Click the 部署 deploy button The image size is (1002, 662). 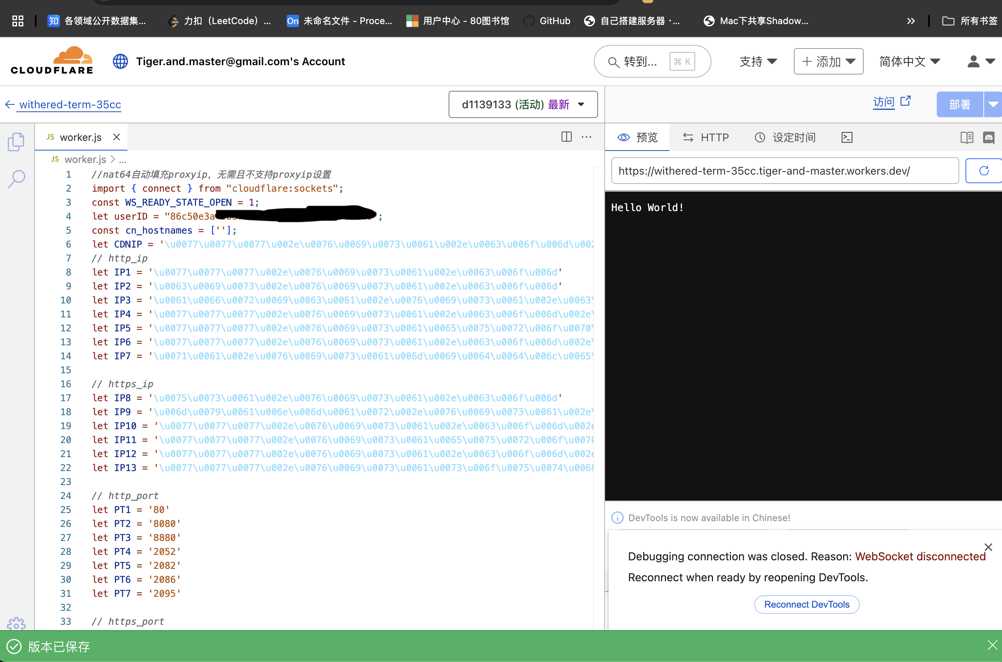pyautogui.click(x=960, y=104)
